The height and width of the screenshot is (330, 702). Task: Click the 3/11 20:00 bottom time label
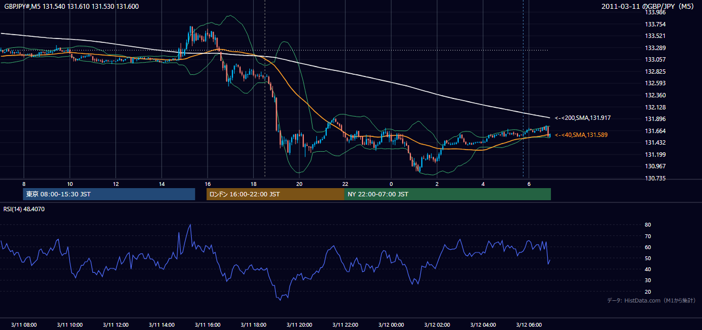pos(299,324)
